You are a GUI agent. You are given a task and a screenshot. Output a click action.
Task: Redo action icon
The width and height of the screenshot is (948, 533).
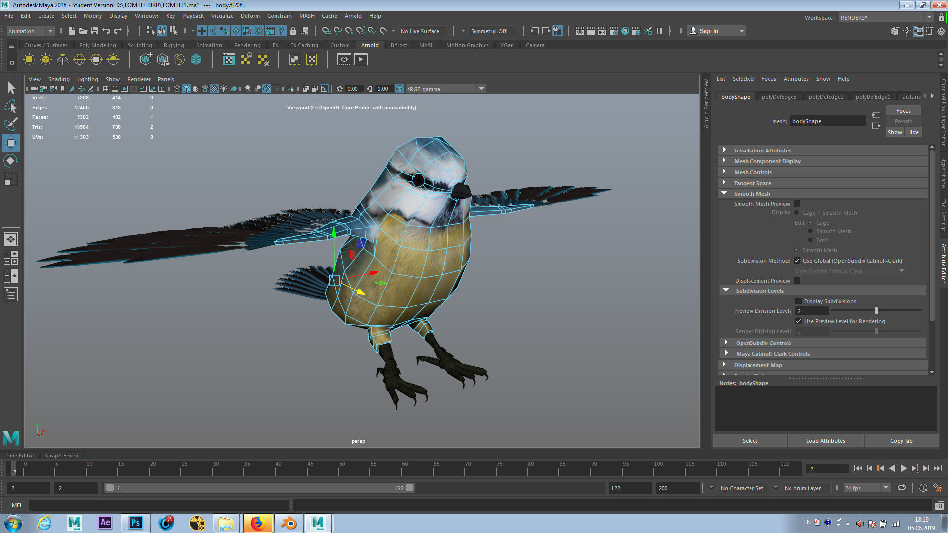pos(118,31)
